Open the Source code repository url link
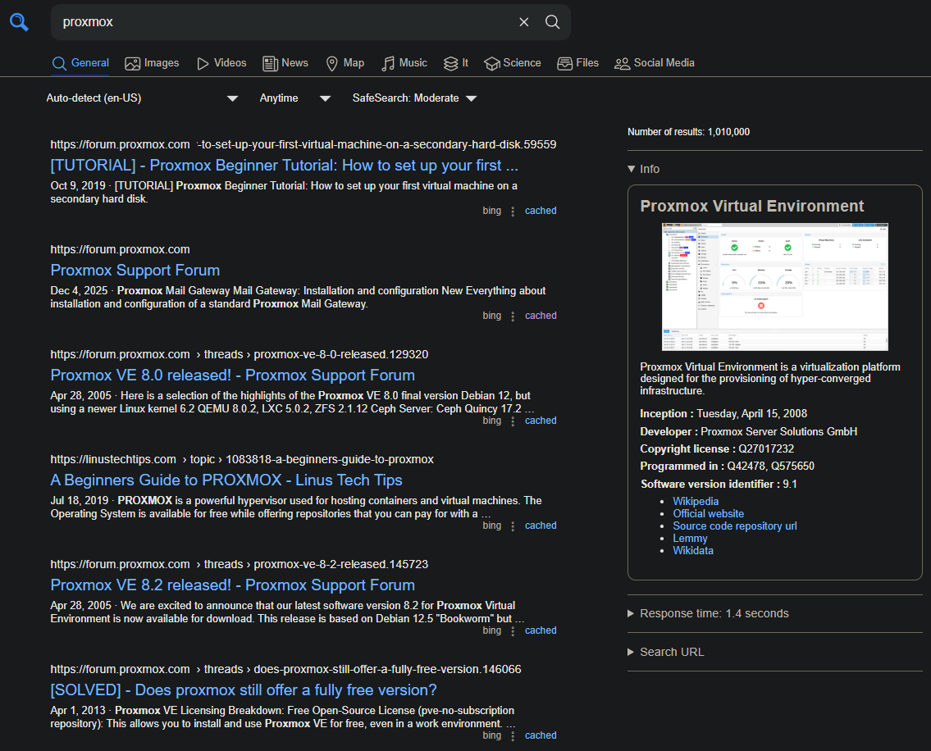Screen dimensions: 931x751 (x=734, y=526)
